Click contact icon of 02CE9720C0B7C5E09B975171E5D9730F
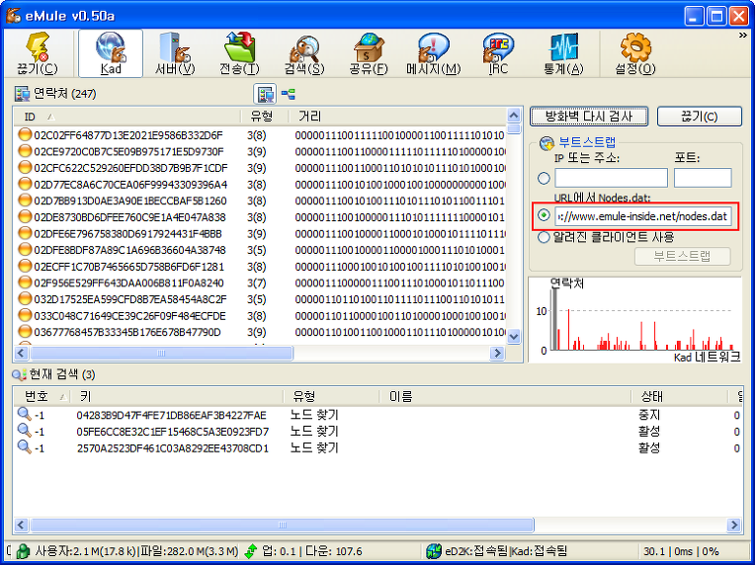 pyautogui.click(x=25, y=151)
